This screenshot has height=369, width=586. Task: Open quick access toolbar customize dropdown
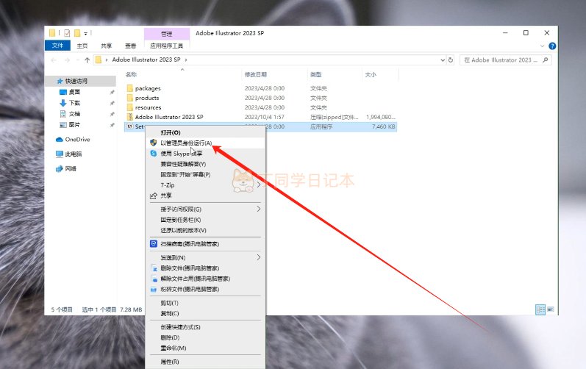[85, 34]
